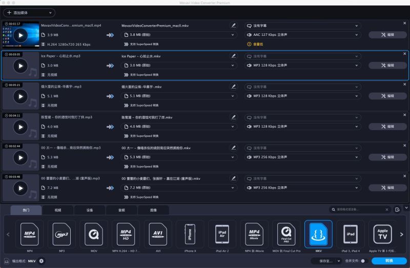
Task: Clear the format search field
Action: click(387, 210)
